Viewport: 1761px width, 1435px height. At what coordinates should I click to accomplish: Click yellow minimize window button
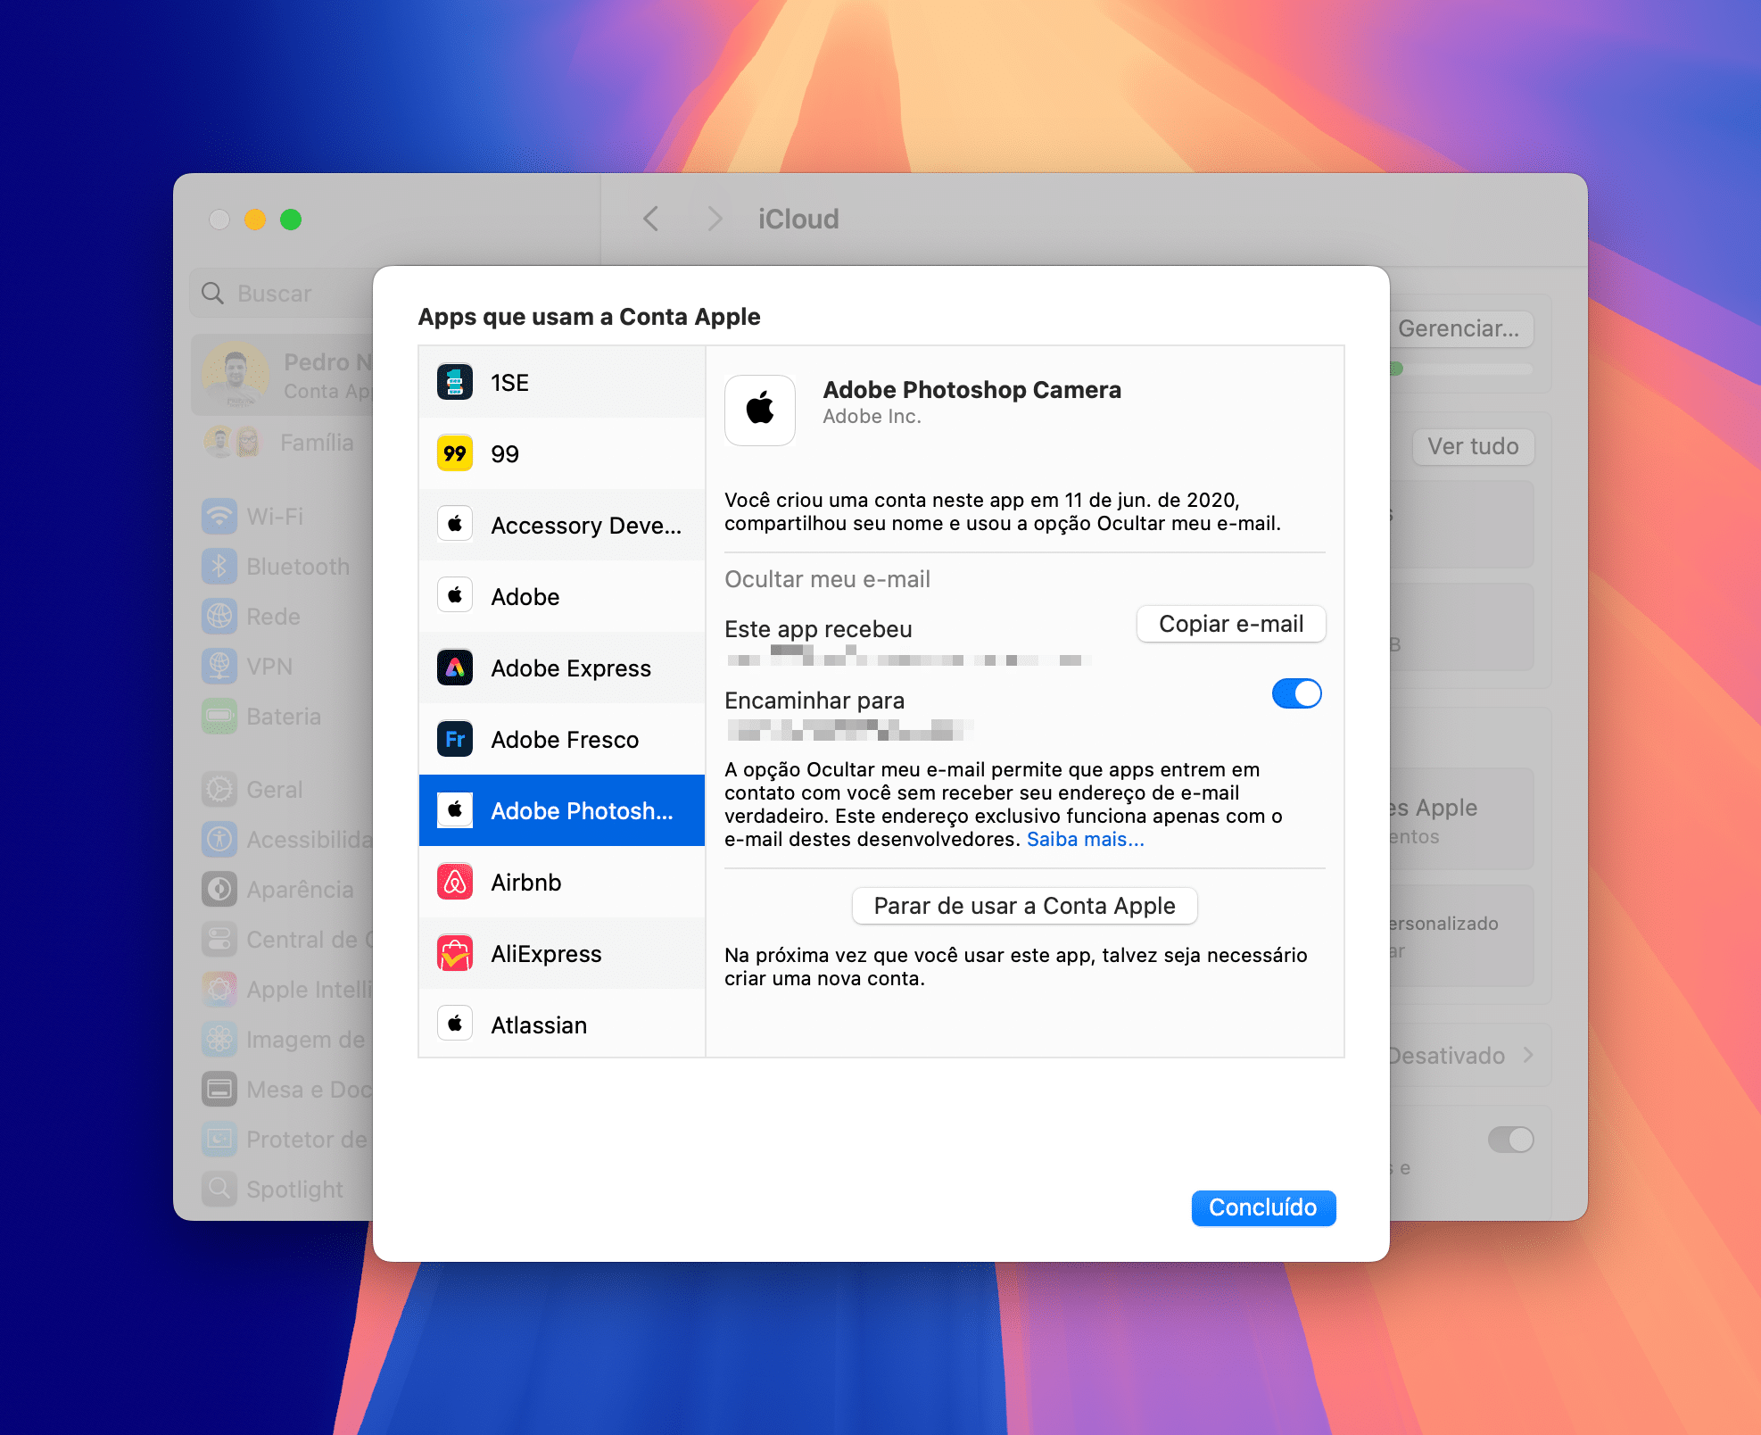(x=255, y=220)
